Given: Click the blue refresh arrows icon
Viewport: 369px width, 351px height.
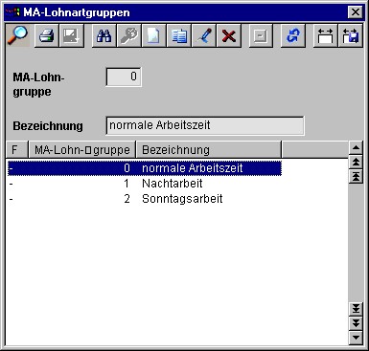Looking at the screenshot, I should (x=293, y=35).
